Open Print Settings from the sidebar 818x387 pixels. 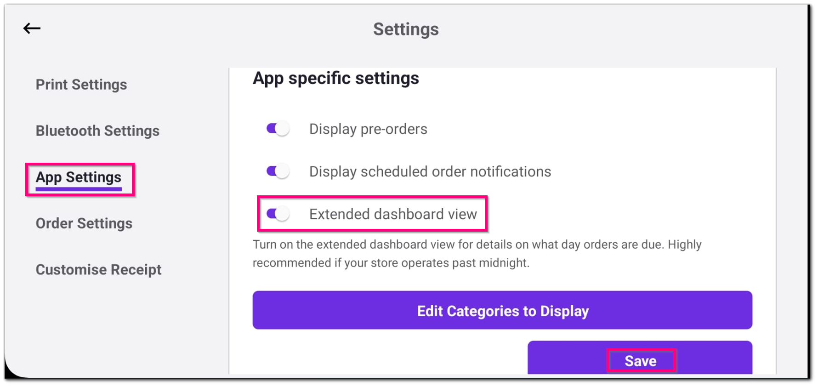[x=81, y=84]
